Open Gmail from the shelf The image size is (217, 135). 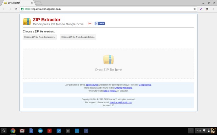(x=22, y=131)
